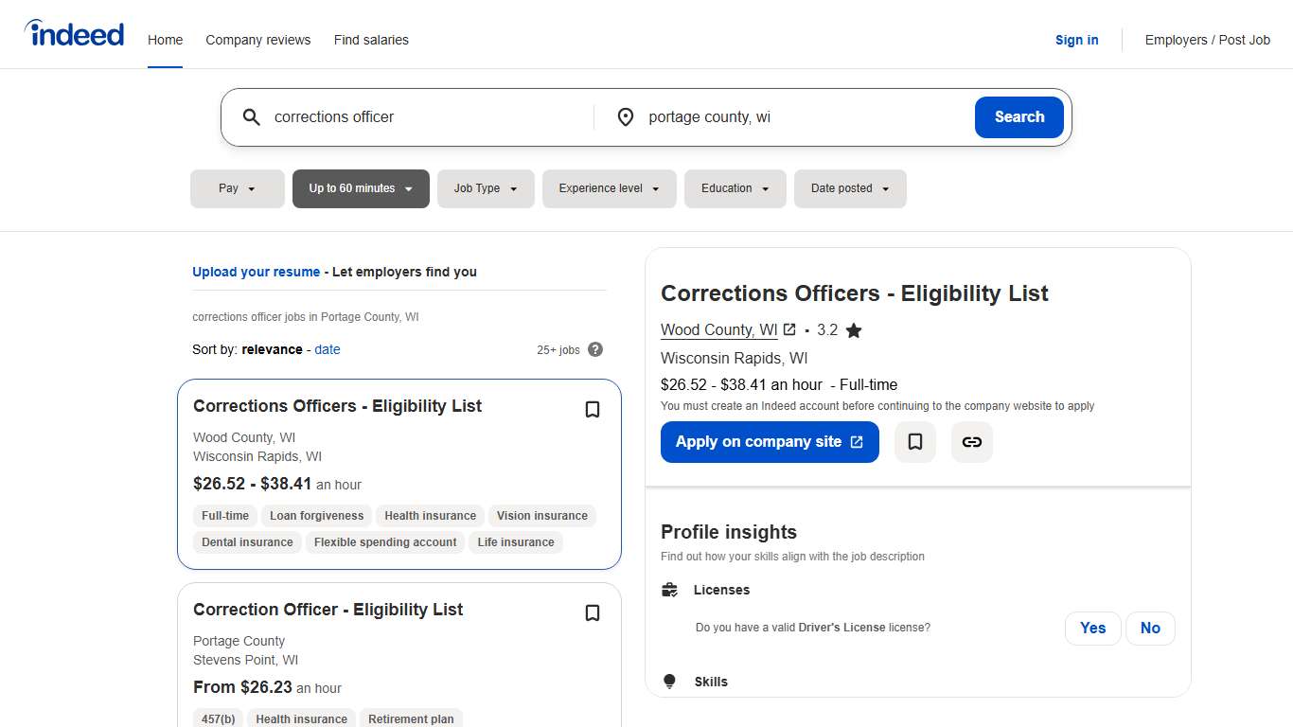Toggle off the Up to 60 minutes filter

[361, 188]
